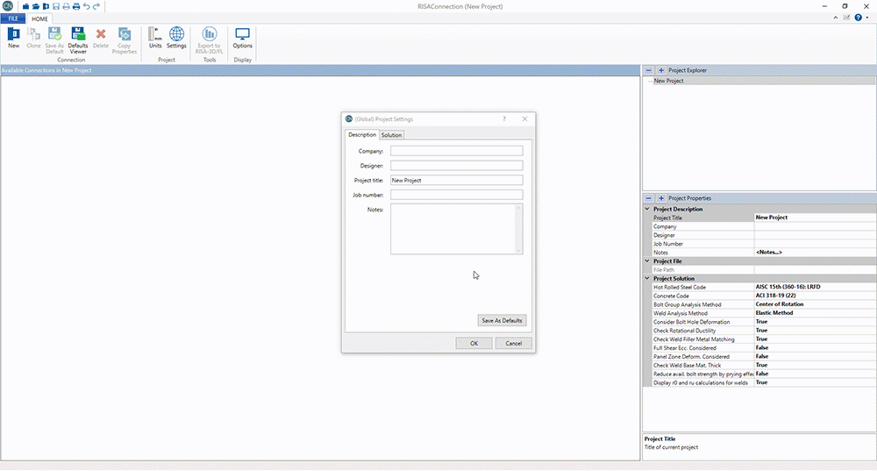
Task: Select New Project in Project Explorer tree
Action: point(668,81)
